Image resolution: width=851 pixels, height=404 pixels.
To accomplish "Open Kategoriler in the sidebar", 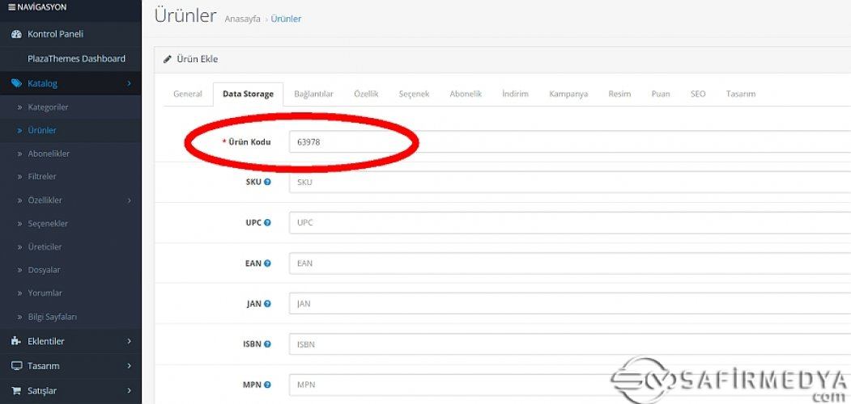I will point(48,107).
